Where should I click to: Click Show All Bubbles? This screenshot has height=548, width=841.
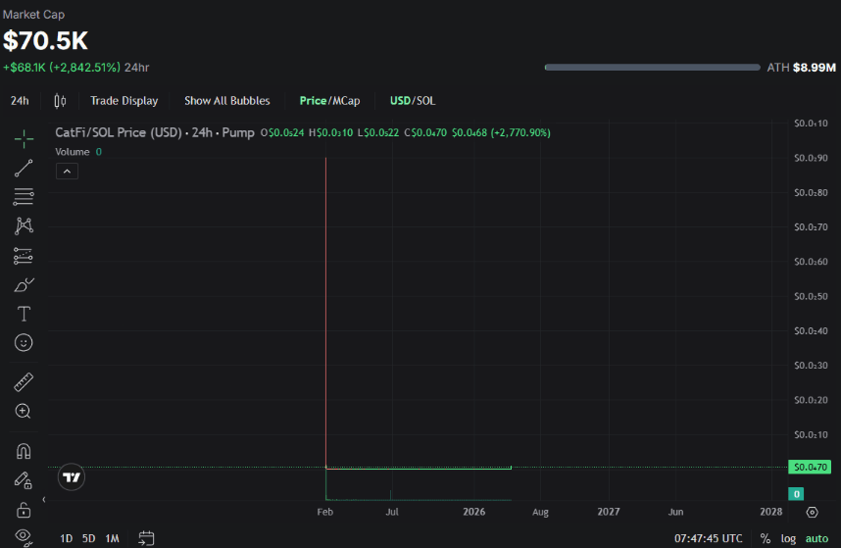[226, 101]
